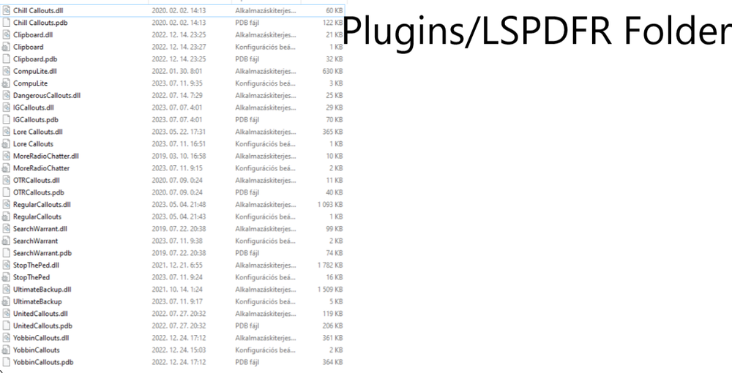This screenshot has width=732, height=373.
Task: Click date 2022. 01. 30. 8:01
Action: coord(177,71)
